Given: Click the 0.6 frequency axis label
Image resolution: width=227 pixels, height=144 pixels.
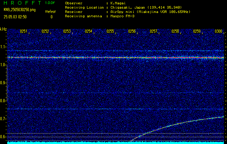Looking at the screenshot, I should click(3, 137).
